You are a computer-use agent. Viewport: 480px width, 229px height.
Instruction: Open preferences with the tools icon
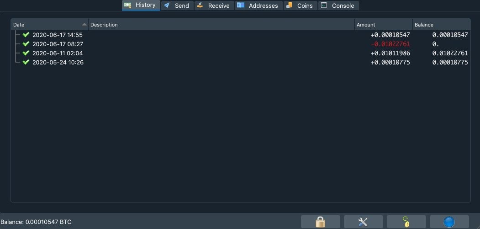364,222
